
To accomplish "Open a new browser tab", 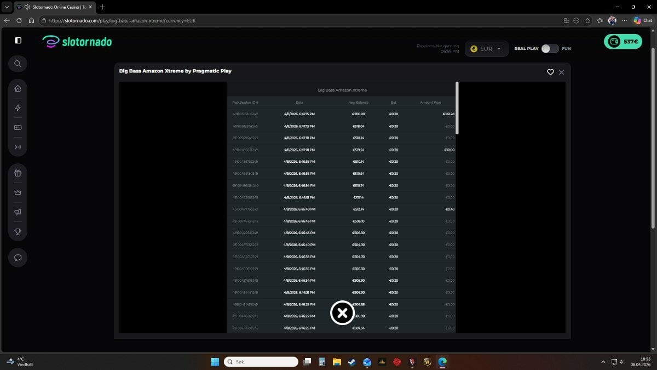I will [102, 7].
